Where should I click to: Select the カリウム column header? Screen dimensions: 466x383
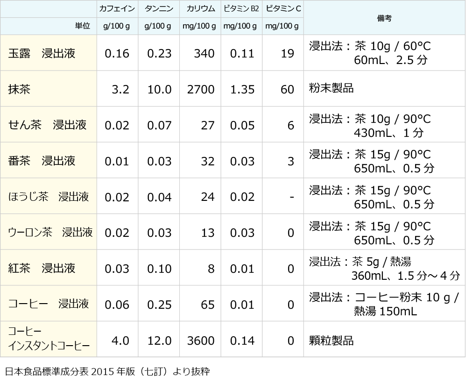pyautogui.click(x=200, y=9)
